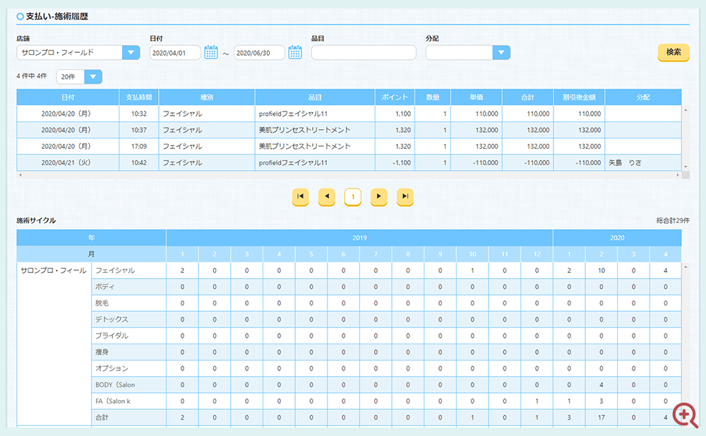Open the 20件 rows-per-page dropdown

(x=93, y=76)
